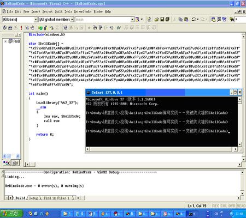246x218 pixels.
Task: Paste from clipboard using toolbar icon
Action: point(186,19)
